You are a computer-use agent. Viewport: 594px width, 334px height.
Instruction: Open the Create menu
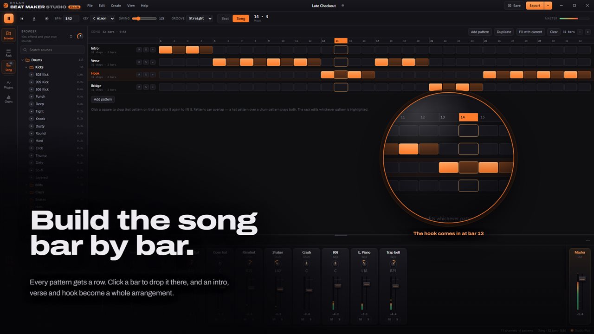click(116, 6)
